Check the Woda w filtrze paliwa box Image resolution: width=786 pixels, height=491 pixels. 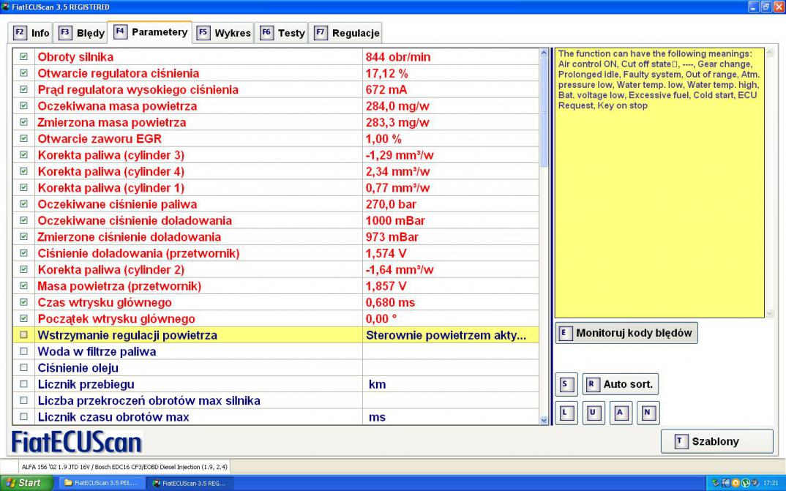[24, 352]
